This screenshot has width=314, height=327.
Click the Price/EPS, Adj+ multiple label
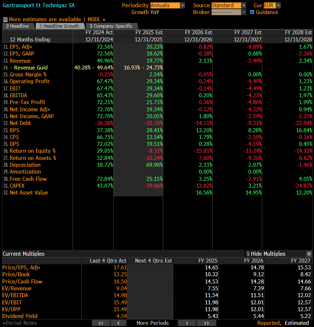pos(21,268)
